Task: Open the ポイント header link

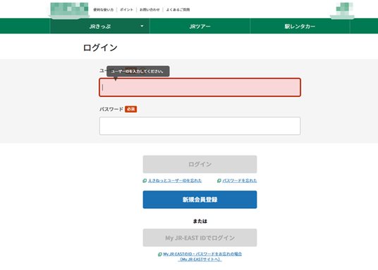Action: pos(126,10)
